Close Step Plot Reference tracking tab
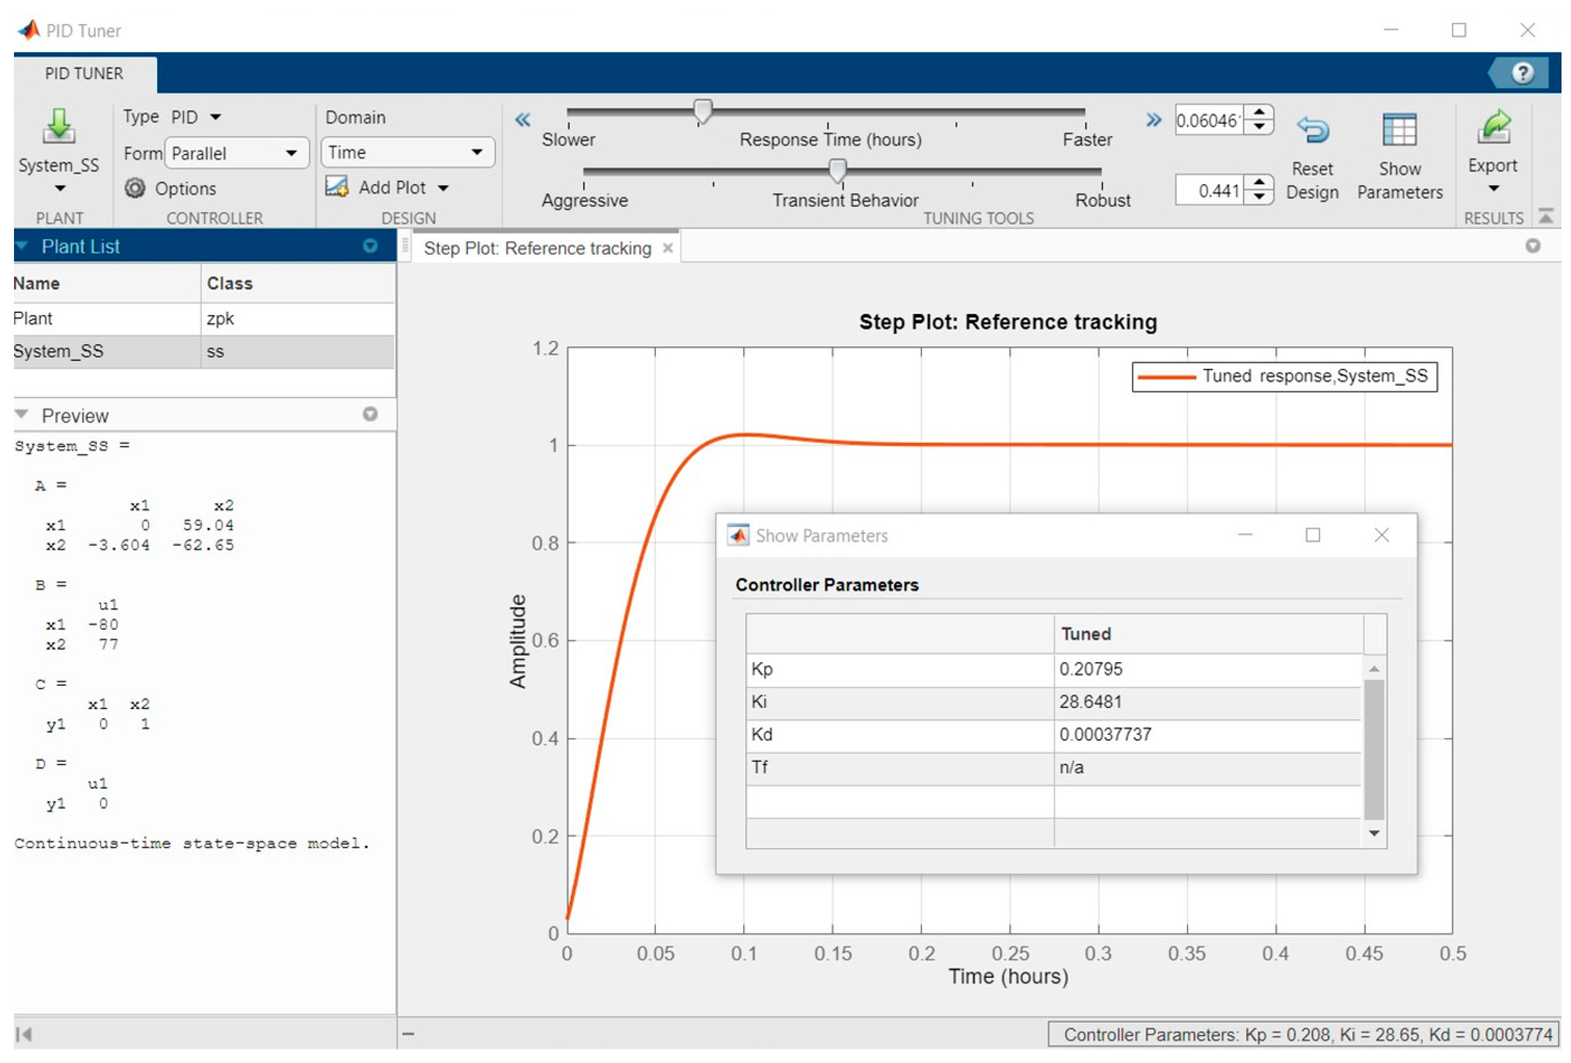The image size is (1571, 1063). point(668,248)
